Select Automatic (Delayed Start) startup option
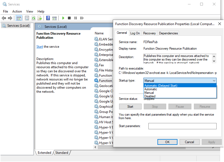 click(x=161, y=86)
